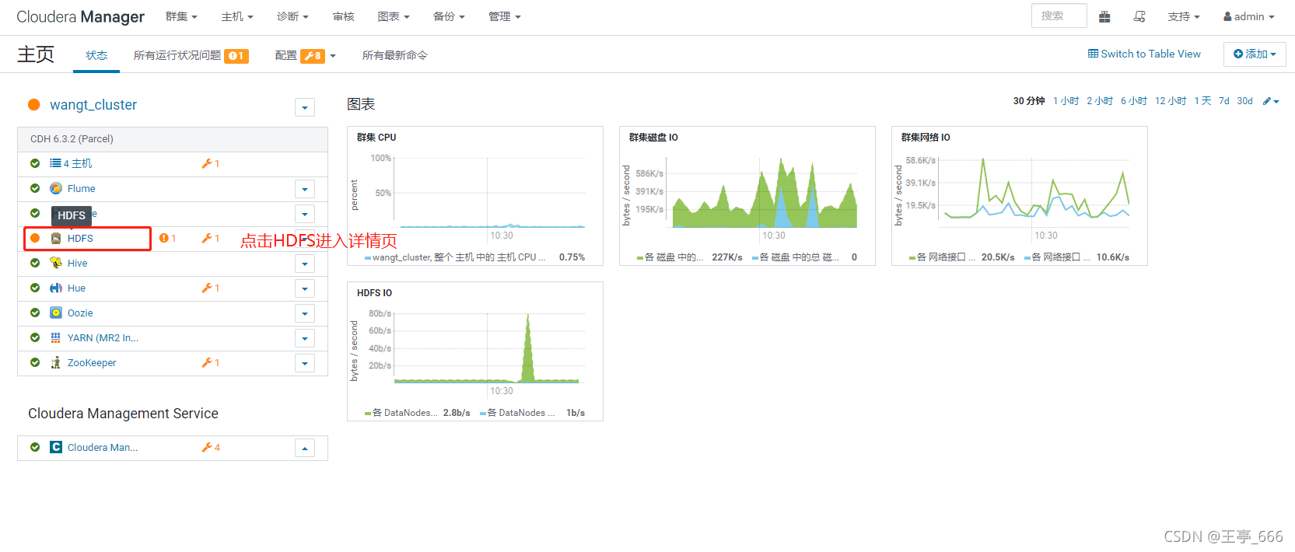Click the 搜索 search field
The image size is (1295, 552).
click(x=1059, y=16)
